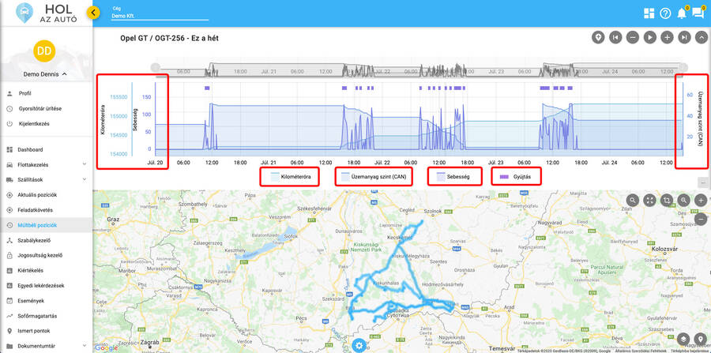Open the map layers icon
Viewport: 711px width, 353px height.
click(683, 340)
